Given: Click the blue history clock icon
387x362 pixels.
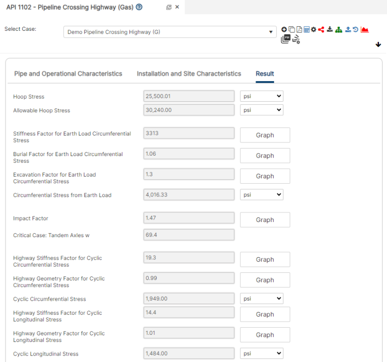Looking at the screenshot, I should tap(355, 30).
